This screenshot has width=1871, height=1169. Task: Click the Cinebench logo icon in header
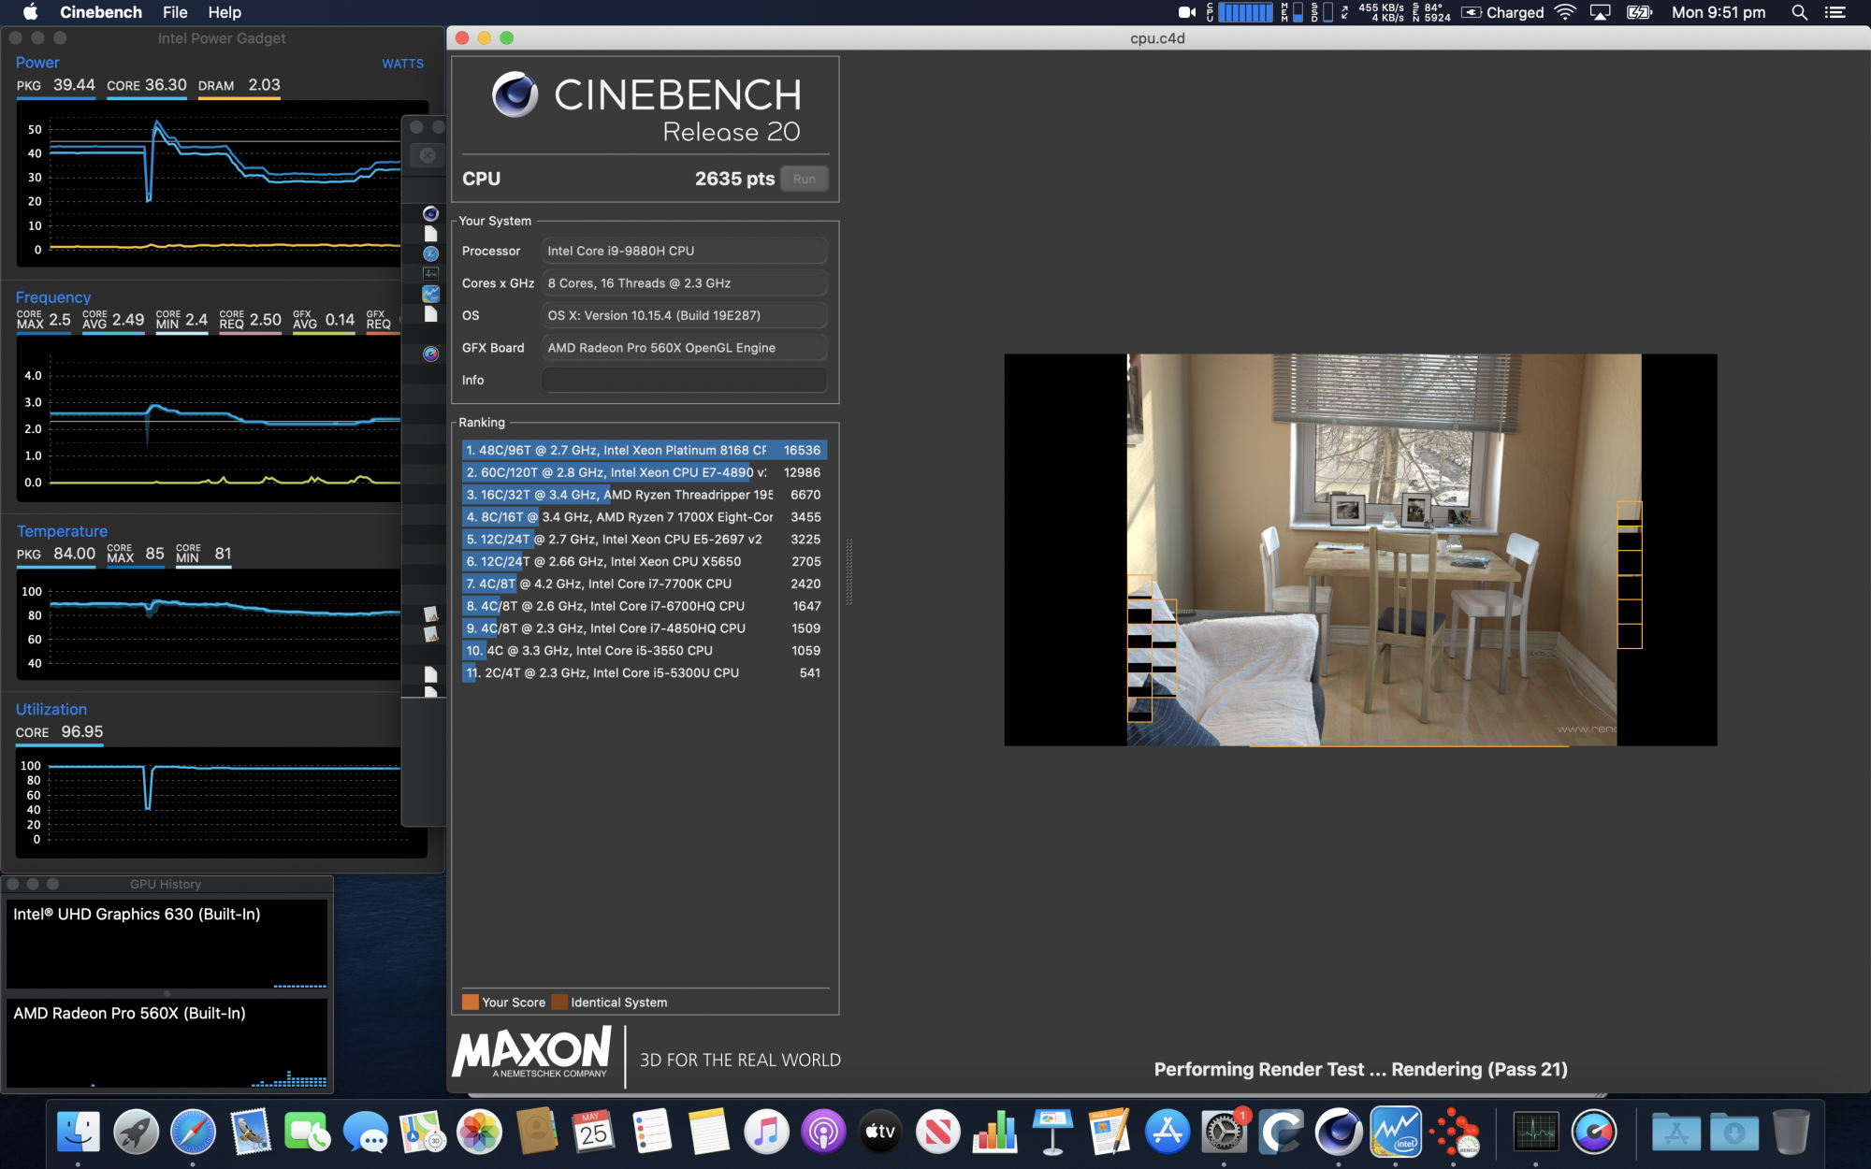515,94
